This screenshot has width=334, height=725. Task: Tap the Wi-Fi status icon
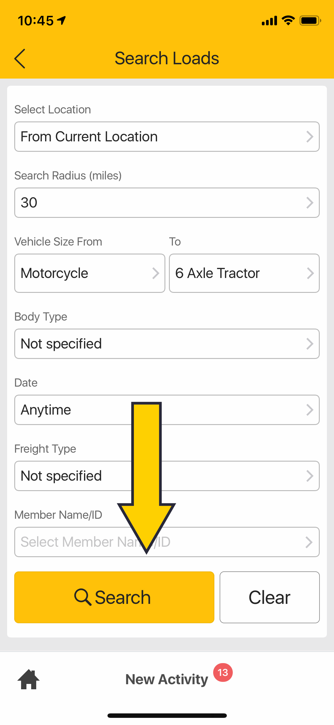coord(288,21)
